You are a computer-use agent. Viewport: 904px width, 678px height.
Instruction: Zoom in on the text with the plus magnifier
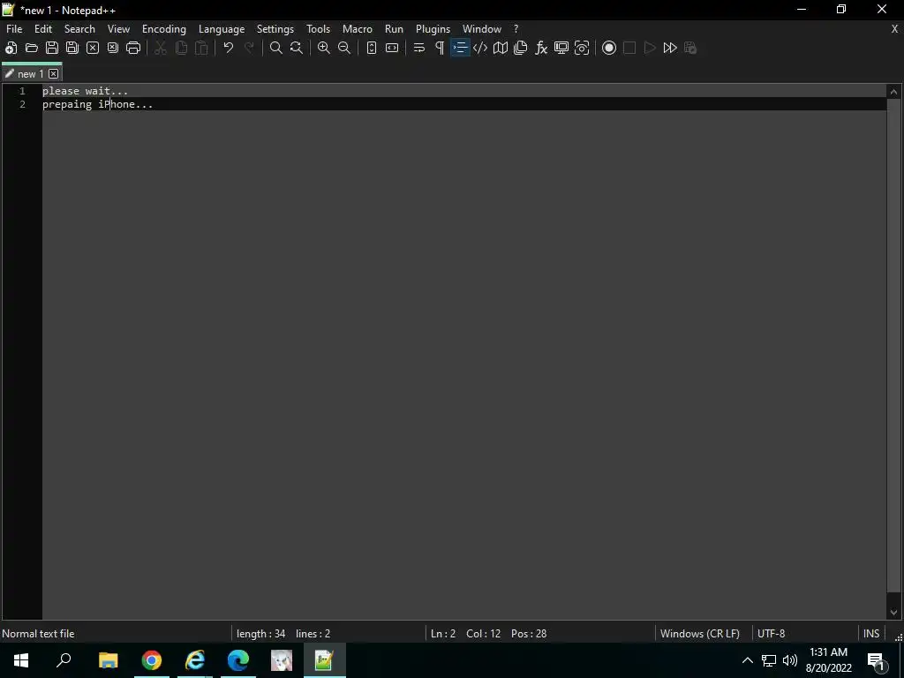pyautogui.click(x=324, y=48)
